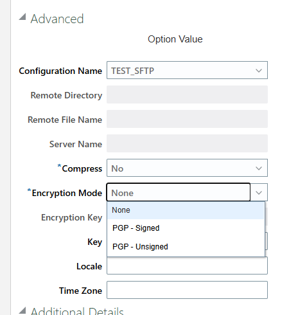
Task: Click the Remote Directory field
Action: pos(187,94)
